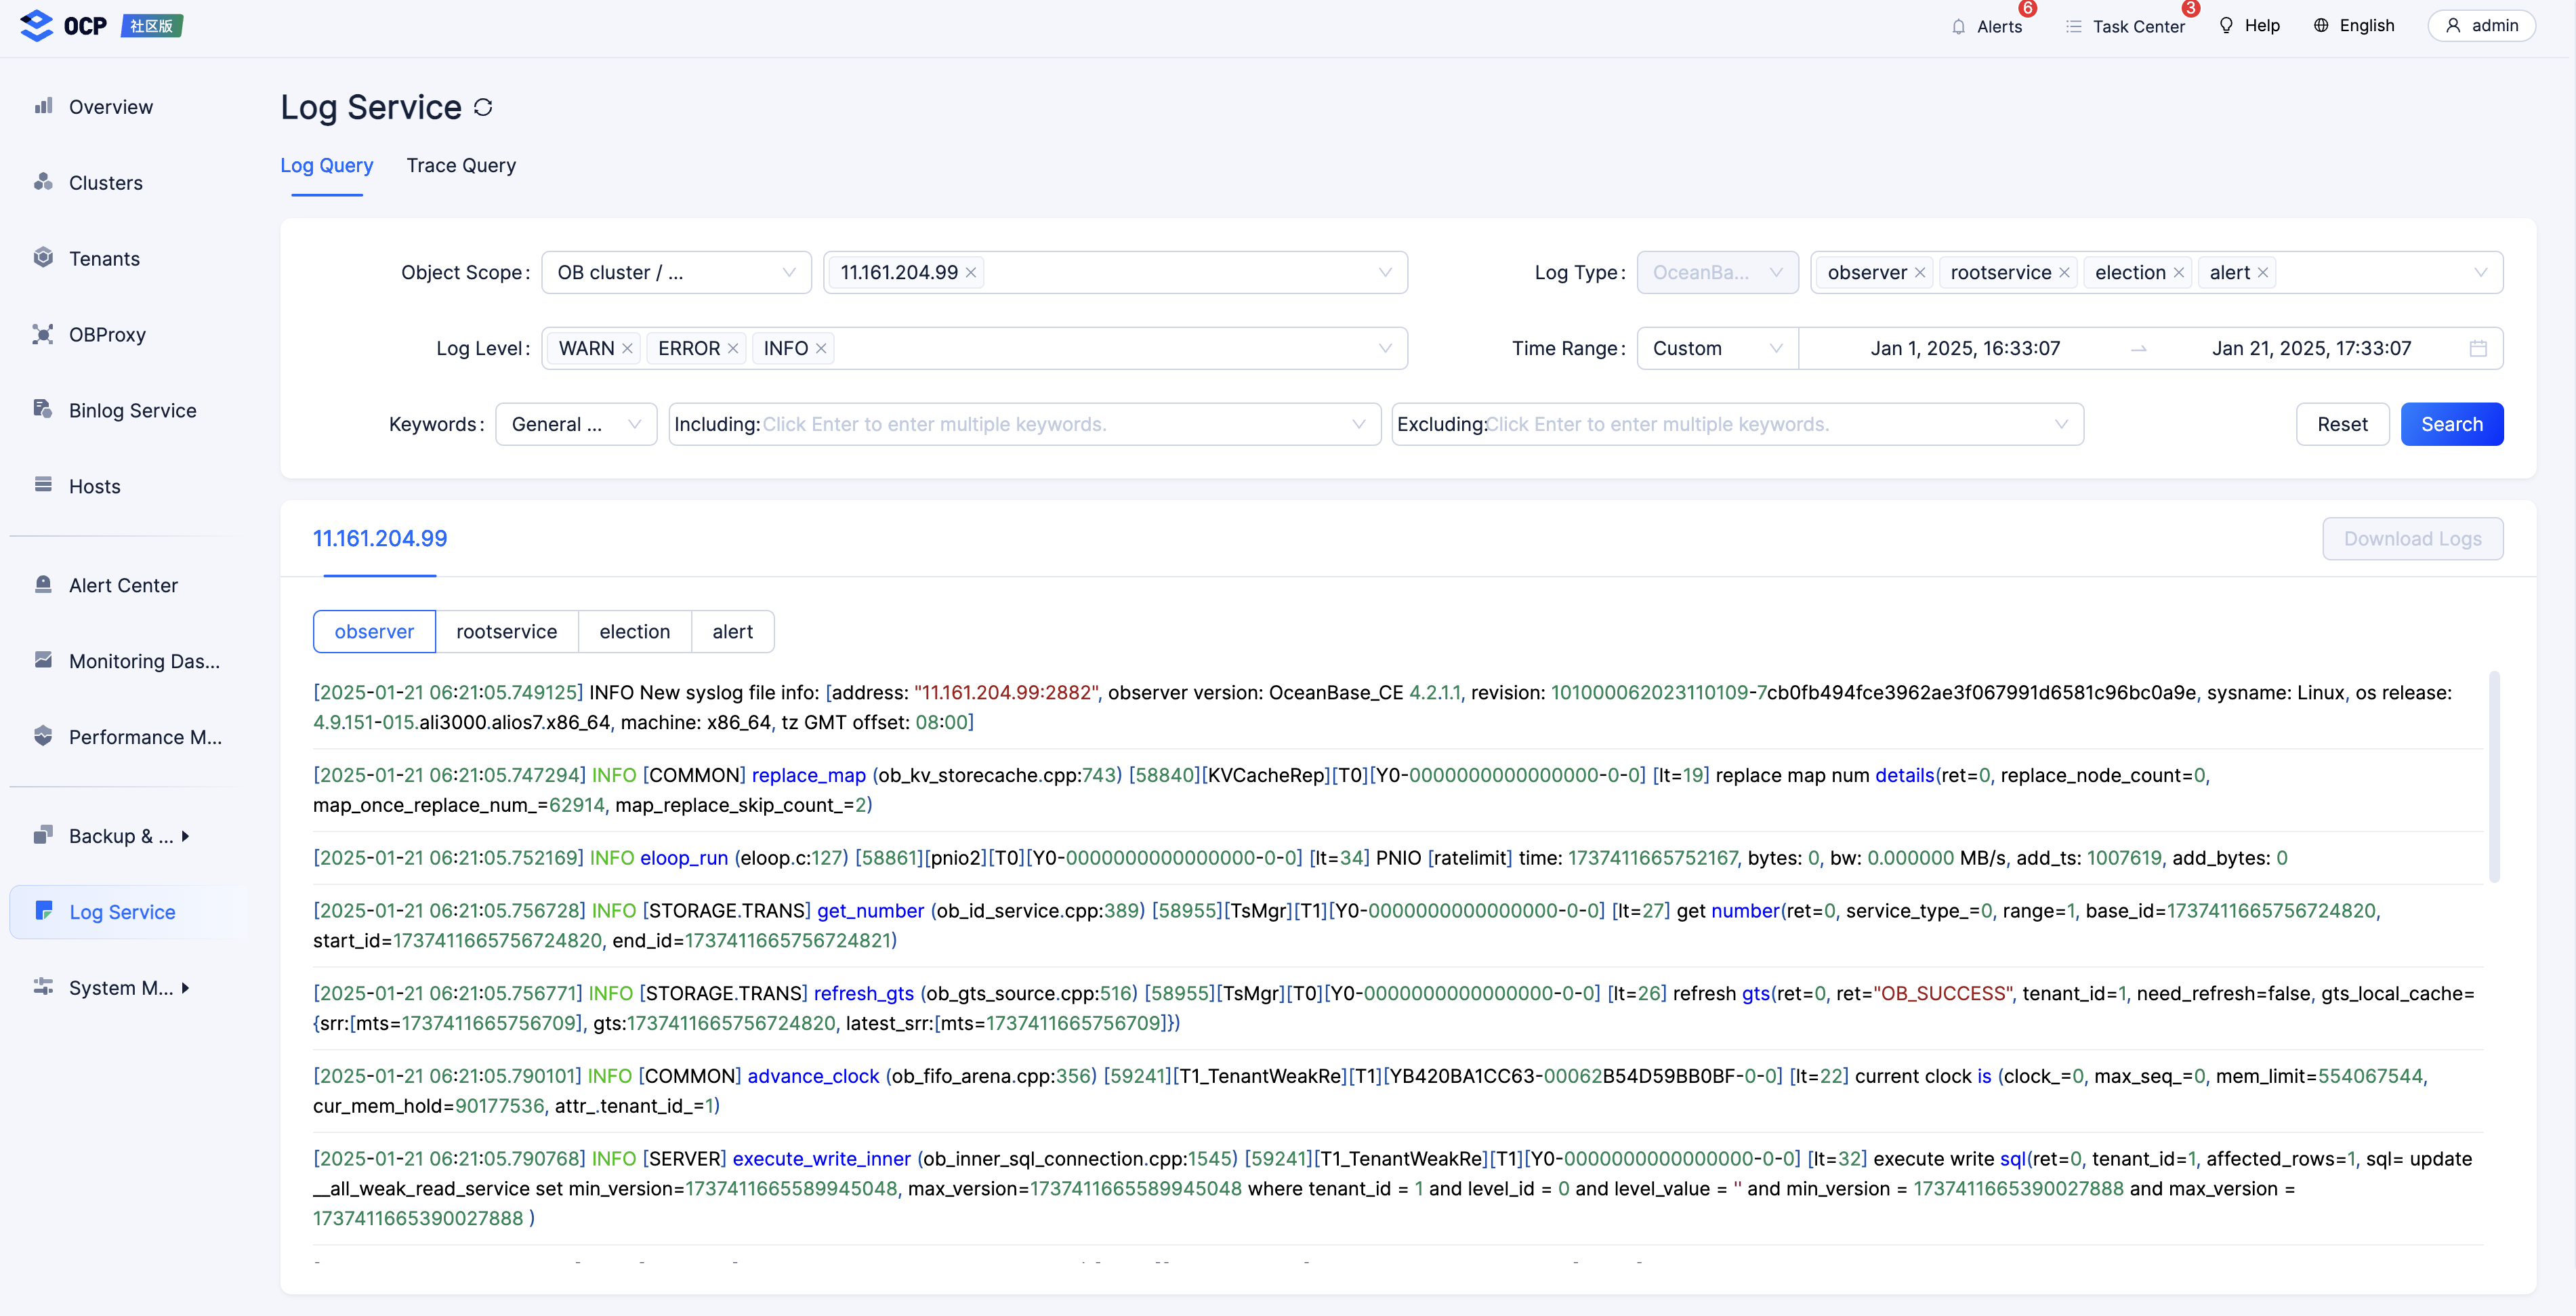The height and width of the screenshot is (1316, 2576).
Task: Open the OB cluster Object Scope dropdown
Action: click(x=676, y=273)
